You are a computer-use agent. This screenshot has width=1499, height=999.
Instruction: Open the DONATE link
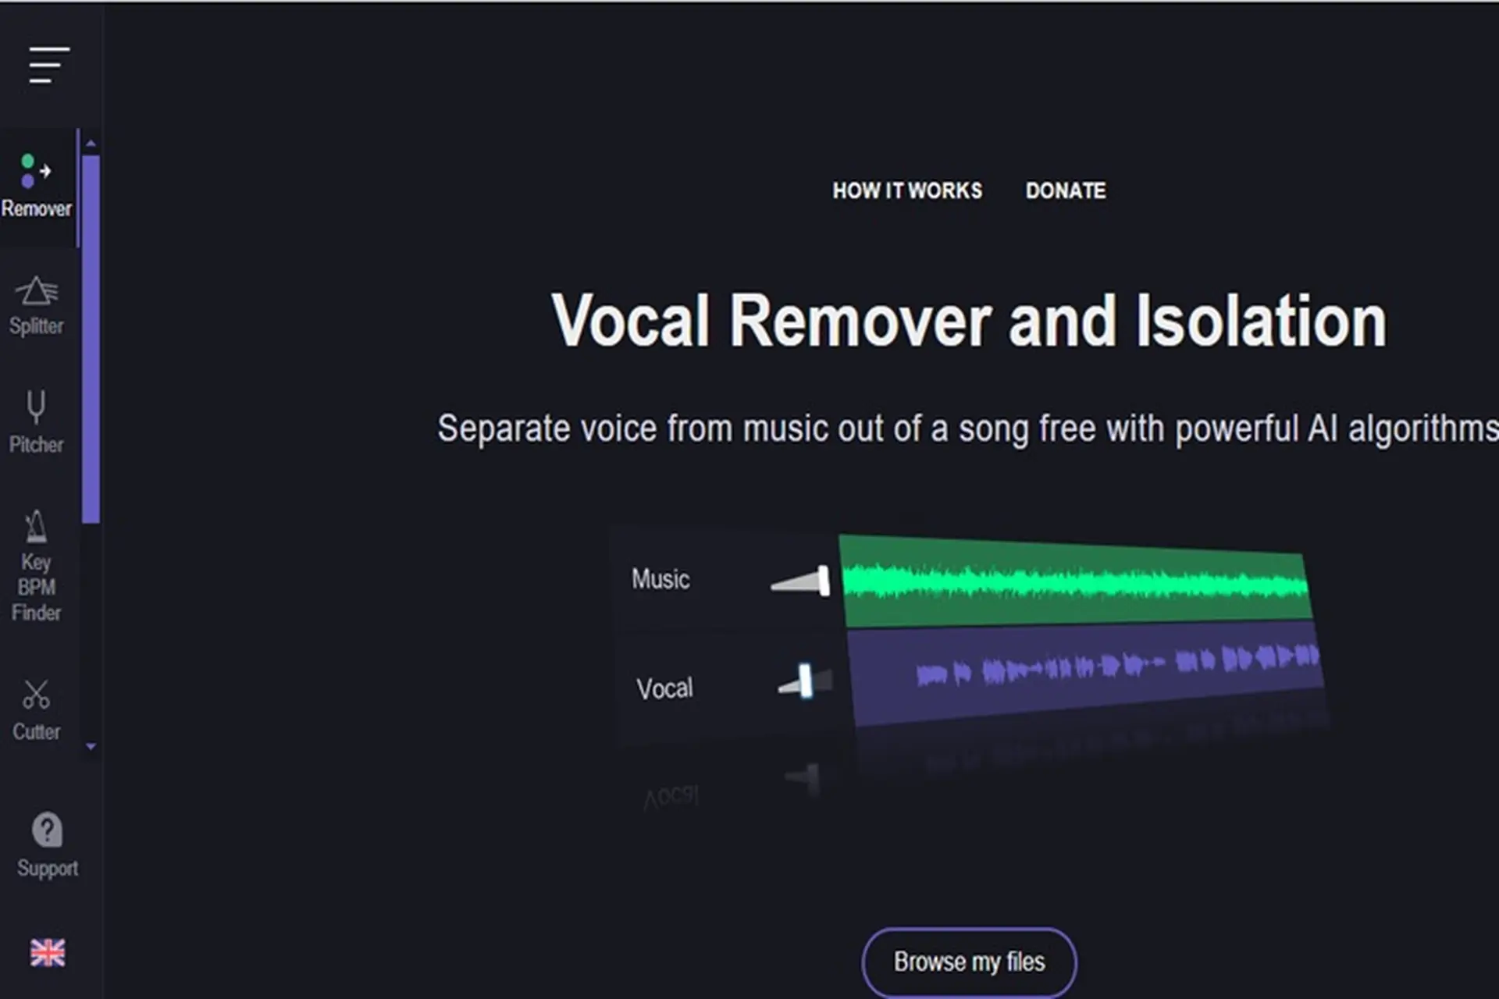(1066, 191)
